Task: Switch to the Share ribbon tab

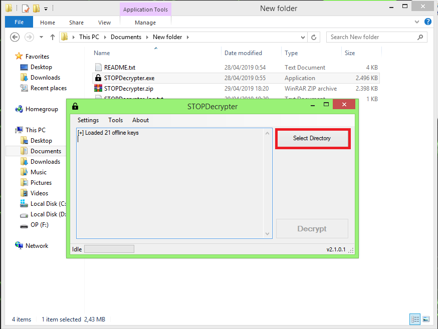Action: click(76, 23)
